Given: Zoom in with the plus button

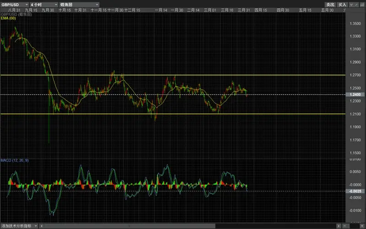Looking at the screenshot, I should coord(362,226).
